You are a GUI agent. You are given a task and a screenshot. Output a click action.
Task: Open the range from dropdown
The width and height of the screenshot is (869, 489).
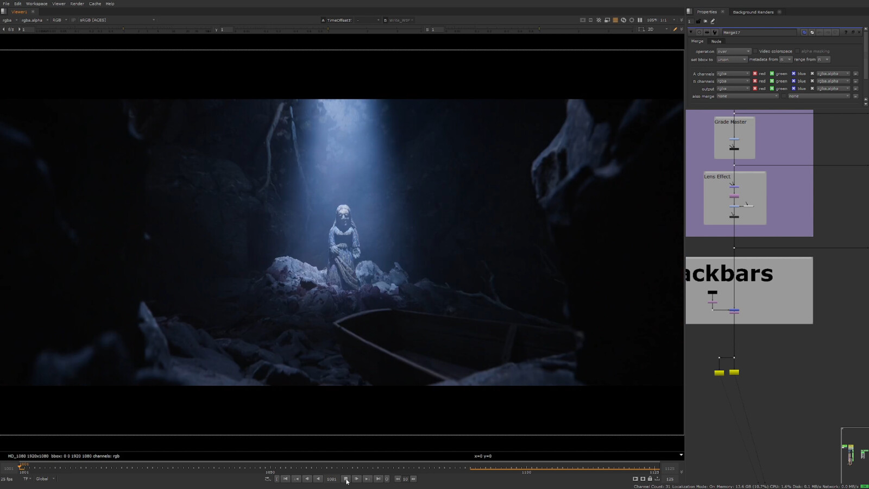tap(823, 60)
